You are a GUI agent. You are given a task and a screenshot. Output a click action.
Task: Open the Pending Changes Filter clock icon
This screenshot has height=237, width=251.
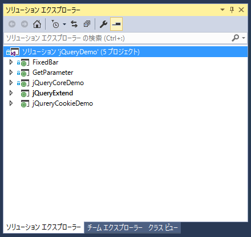pyautogui.click(x=55, y=24)
